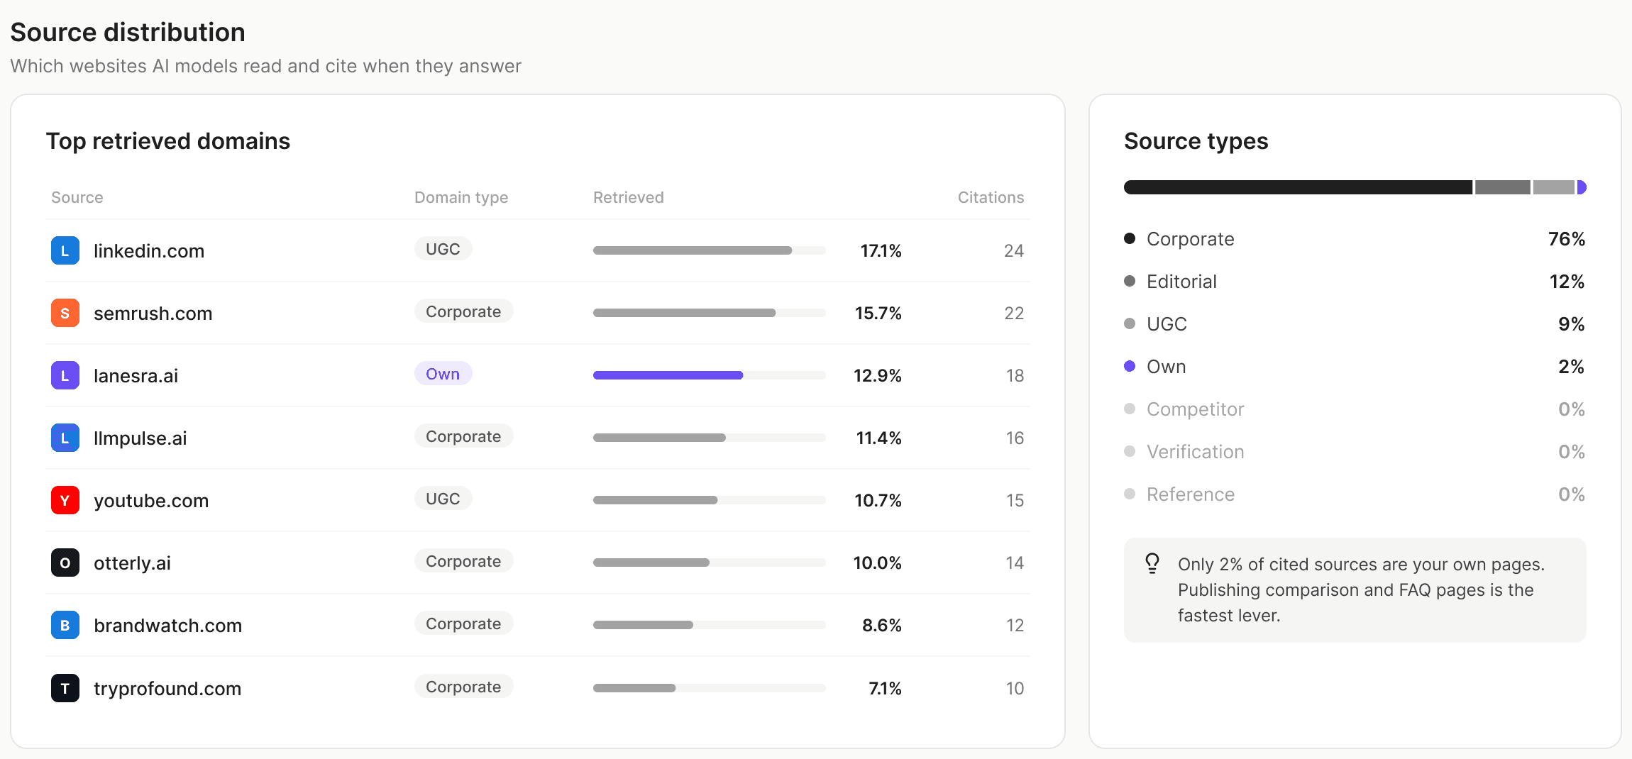Click the llmpulse.ai favicon icon

pyautogui.click(x=65, y=438)
